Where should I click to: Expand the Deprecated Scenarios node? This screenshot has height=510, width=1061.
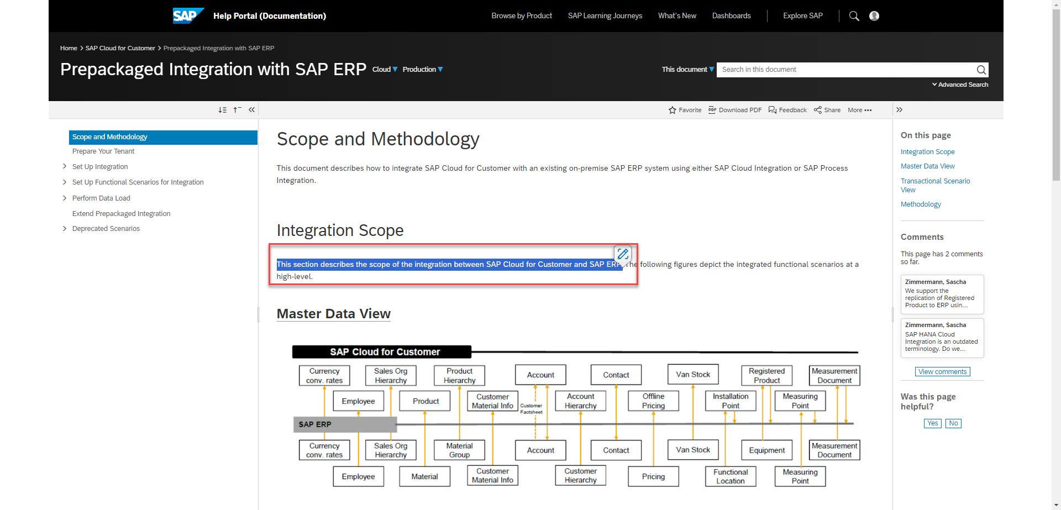(x=65, y=228)
